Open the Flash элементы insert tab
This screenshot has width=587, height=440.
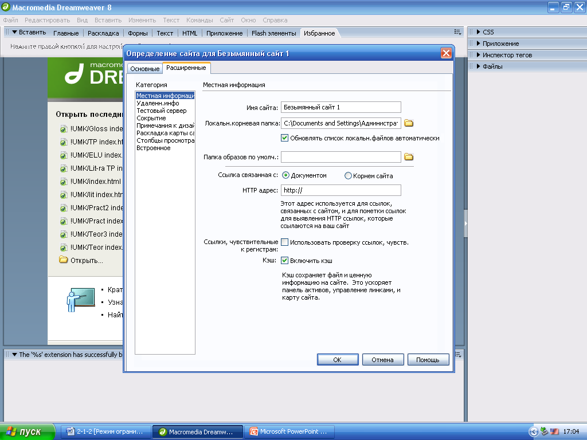273,33
